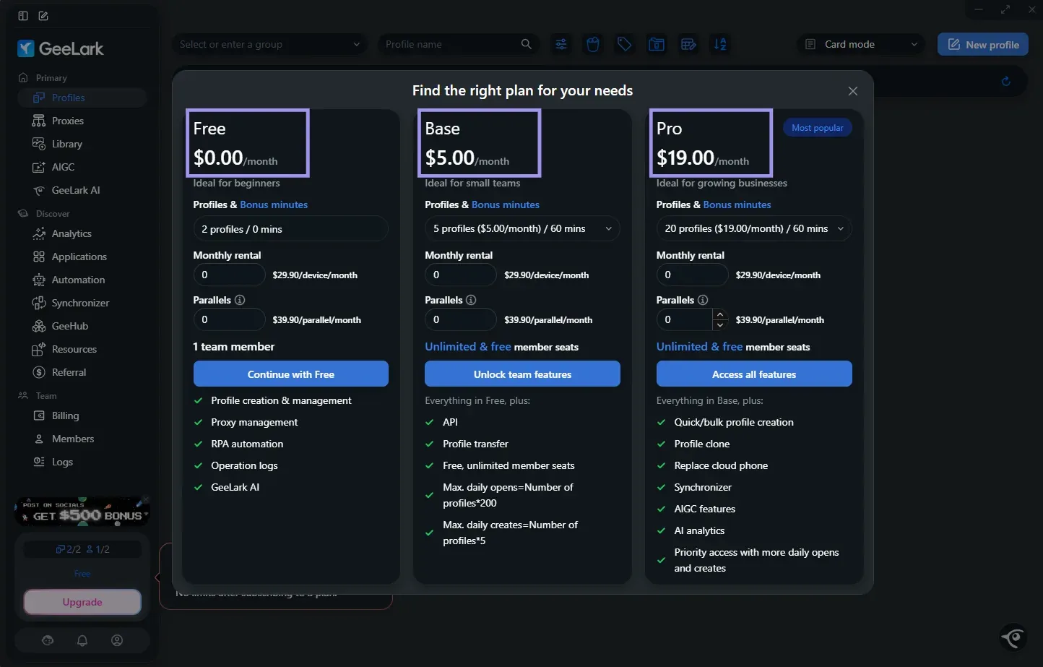Click the mouse-shaped icon in toolbar
Screen dimensions: 1043x667
click(x=593, y=44)
